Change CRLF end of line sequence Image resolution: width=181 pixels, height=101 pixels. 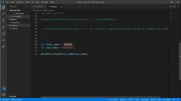(x=137, y=100)
